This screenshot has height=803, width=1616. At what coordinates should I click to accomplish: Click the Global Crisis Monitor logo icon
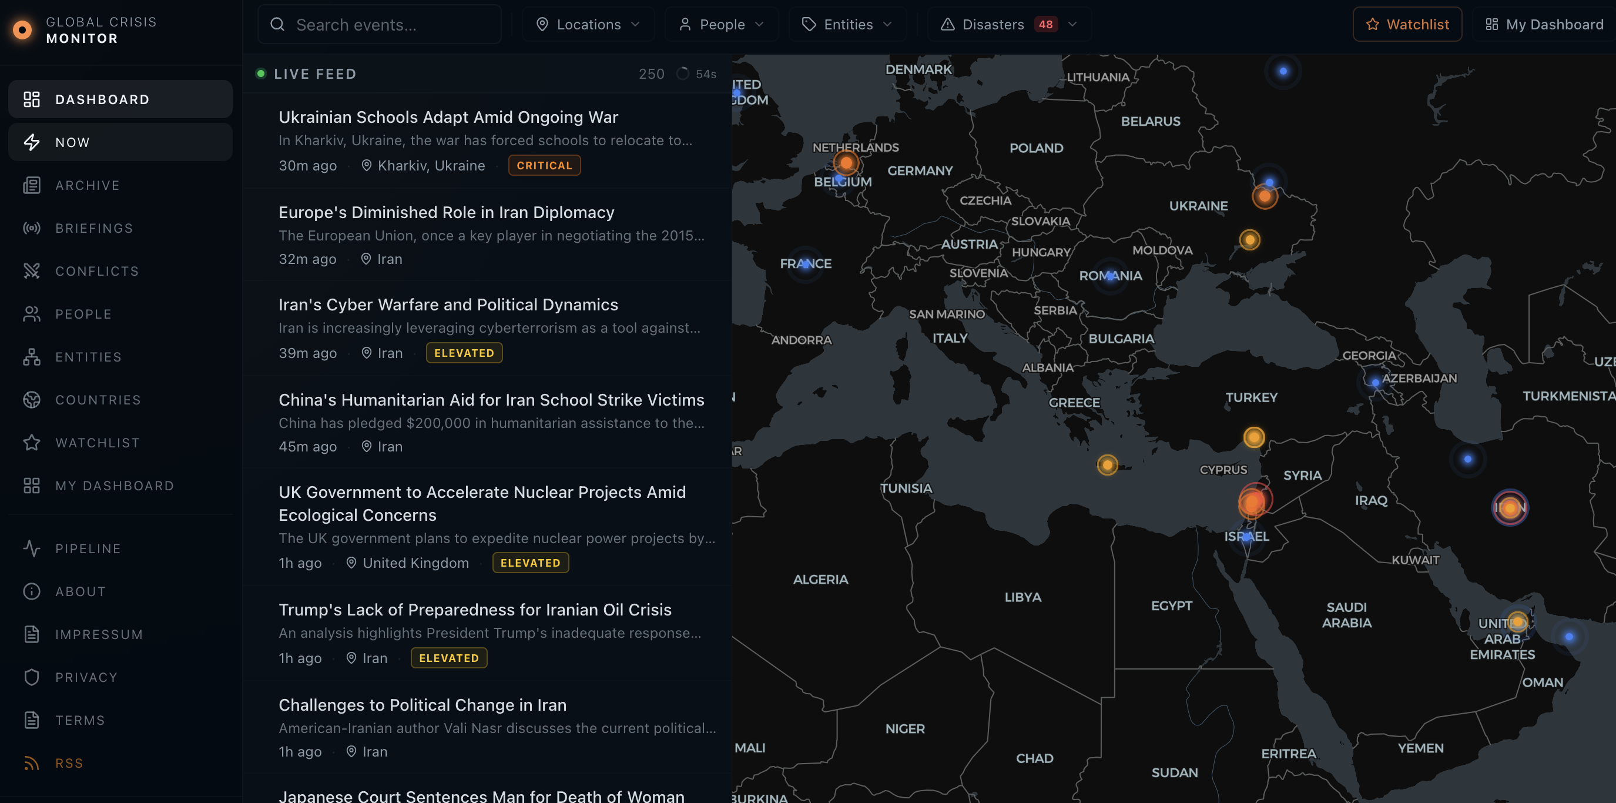point(22,29)
